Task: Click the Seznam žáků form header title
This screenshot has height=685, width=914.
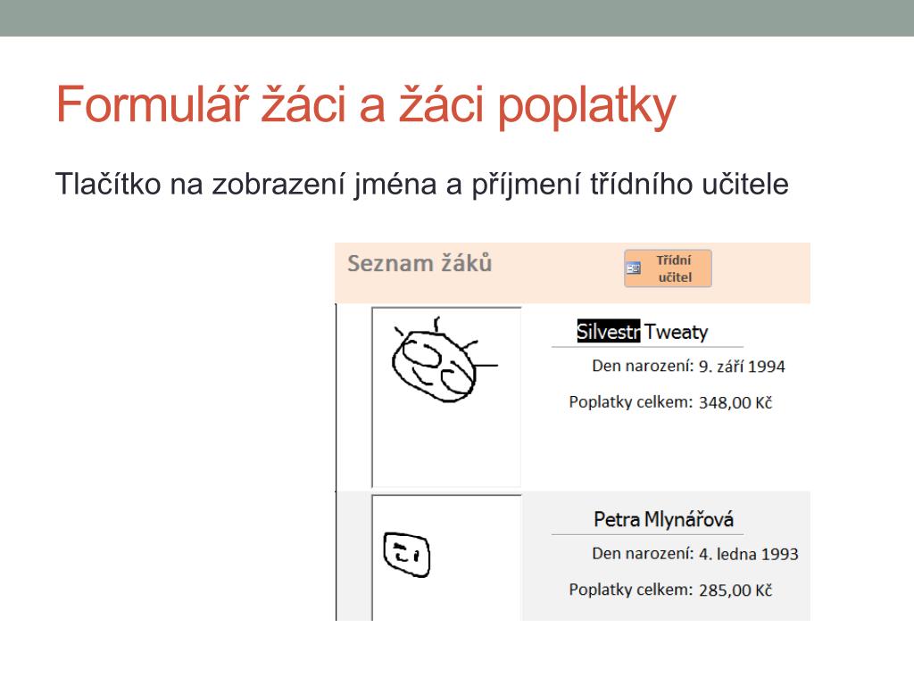Action: pos(420,263)
